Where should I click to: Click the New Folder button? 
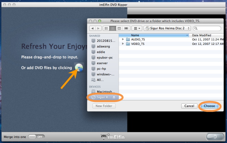[x=104, y=106]
